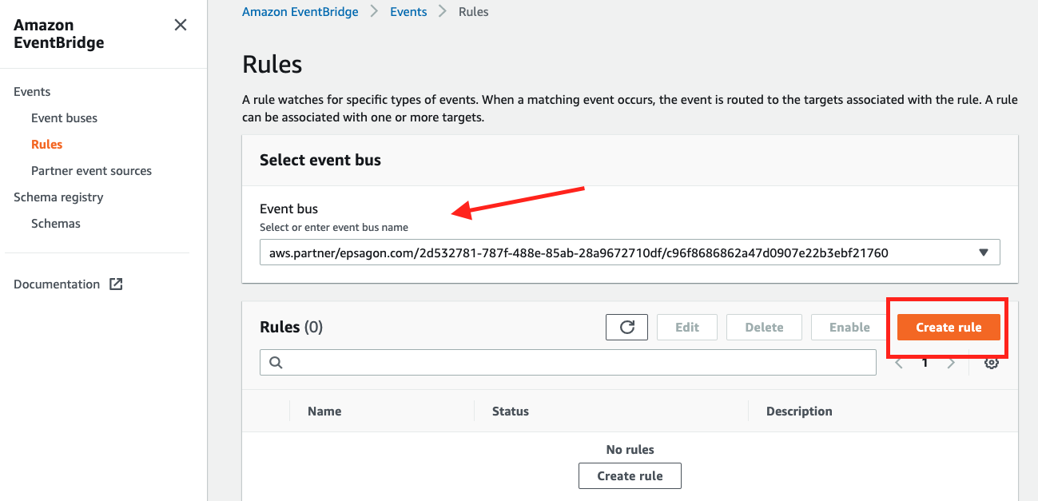Viewport: 1038px width, 501px height.
Task: Select Rules in the sidebar
Action: 46,145
